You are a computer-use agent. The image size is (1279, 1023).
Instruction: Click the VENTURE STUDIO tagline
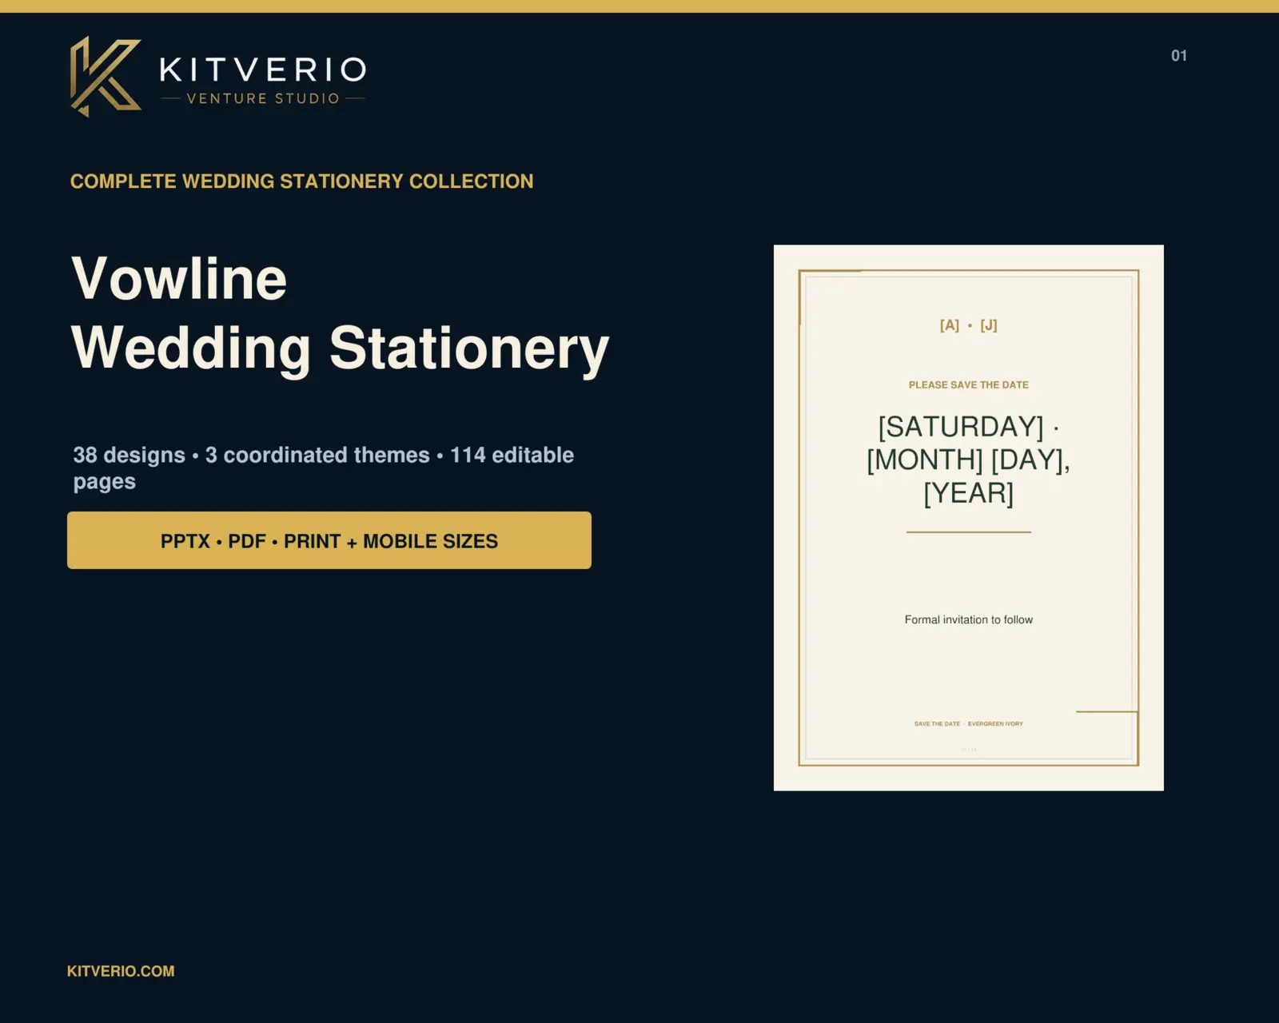coord(263,98)
